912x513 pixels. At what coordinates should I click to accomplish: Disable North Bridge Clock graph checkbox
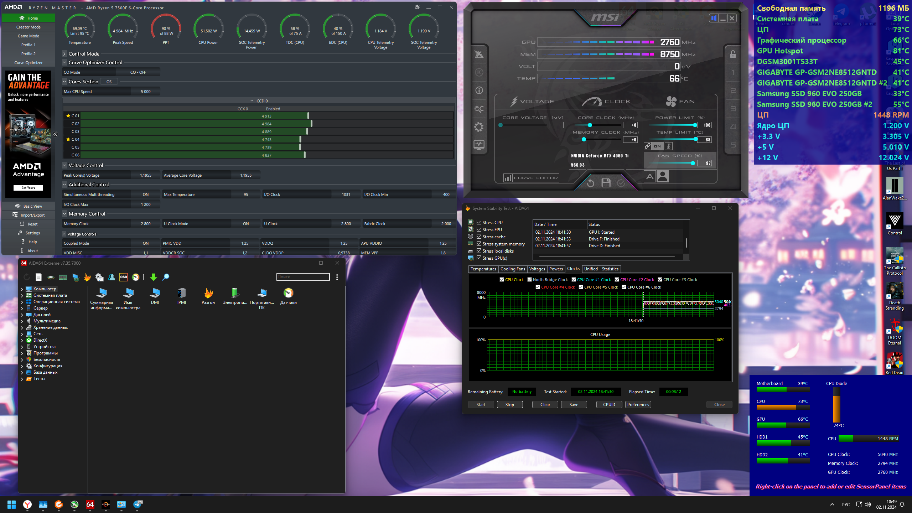click(x=529, y=280)
